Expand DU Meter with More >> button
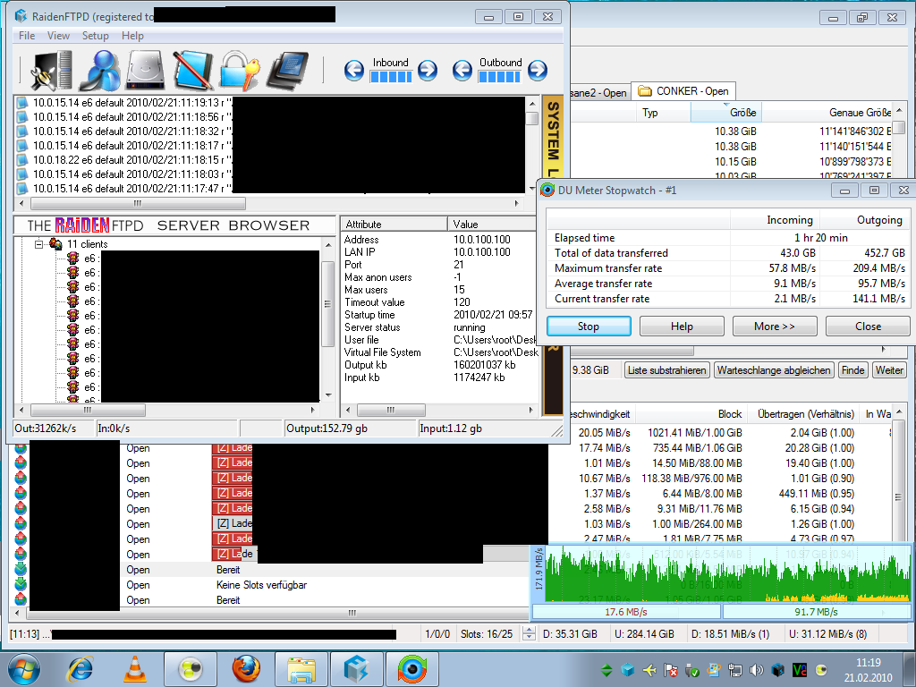 775,327
